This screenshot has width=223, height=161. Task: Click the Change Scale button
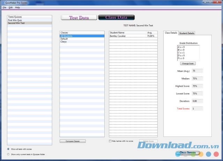[x=188, y=64]
